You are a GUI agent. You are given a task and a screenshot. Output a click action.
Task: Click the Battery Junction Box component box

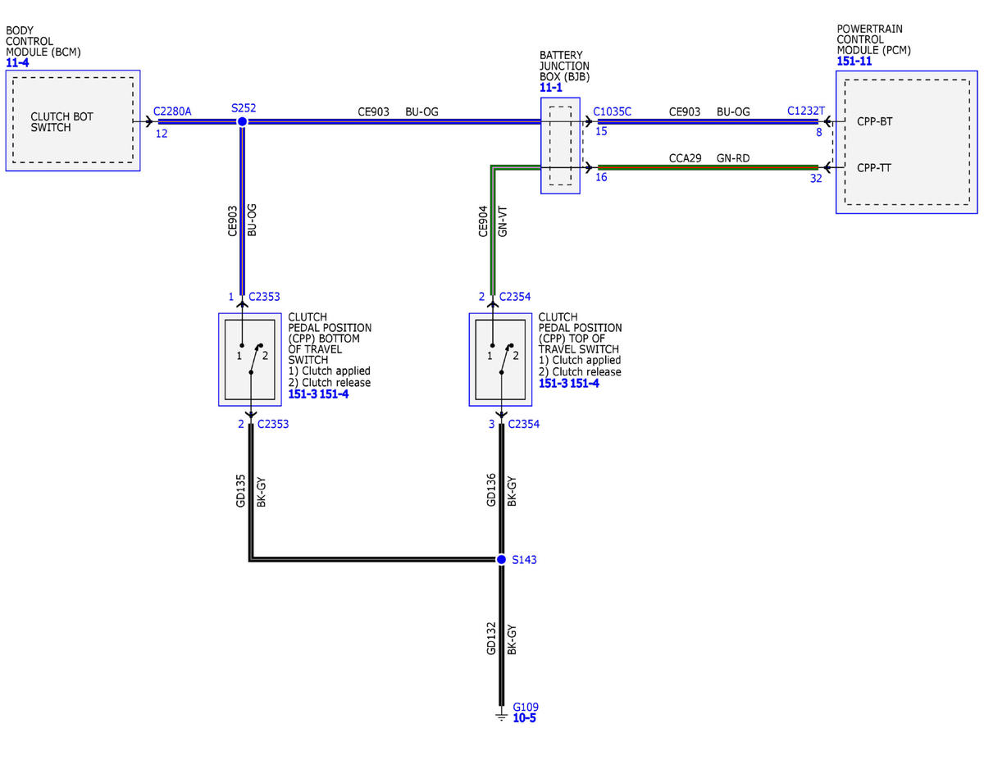[x=561, y=146]
